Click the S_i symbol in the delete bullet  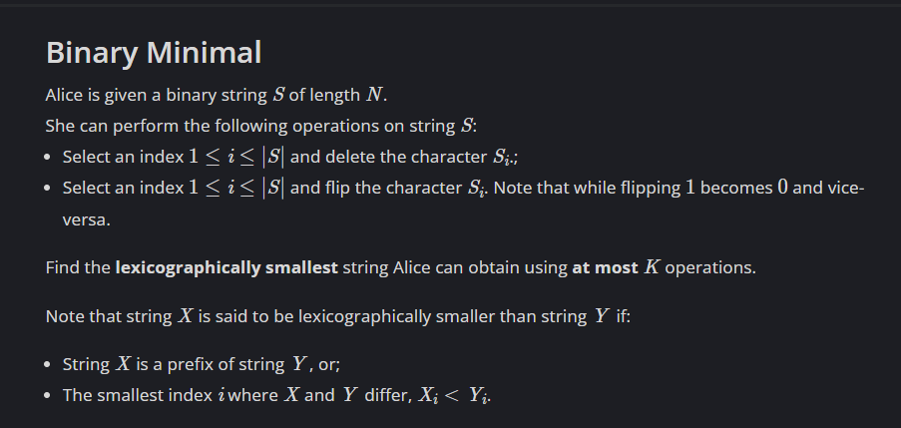coord(502,158)
